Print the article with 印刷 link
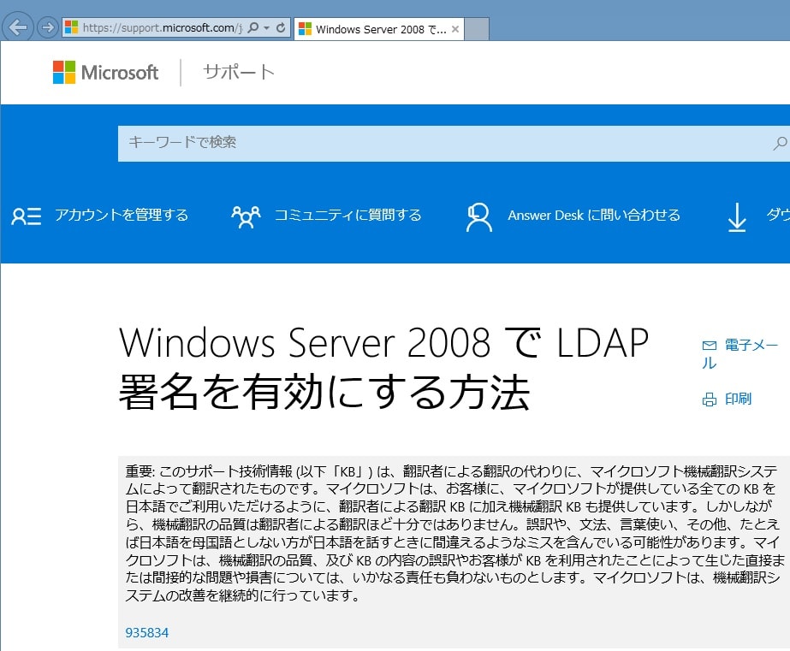This screenshot has height=651, width=790. point(738,399)
